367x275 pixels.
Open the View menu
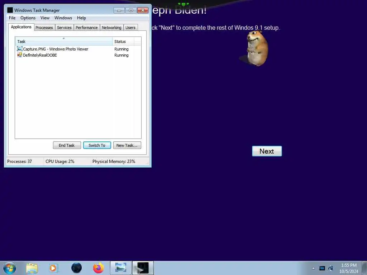(45, 18)
